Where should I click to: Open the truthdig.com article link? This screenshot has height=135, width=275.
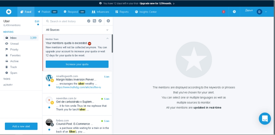79,87
